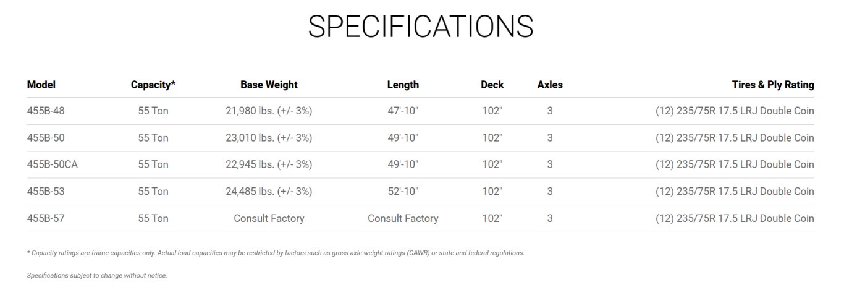Click the Base Weight column header
The image size is (844, 298).
269,85
